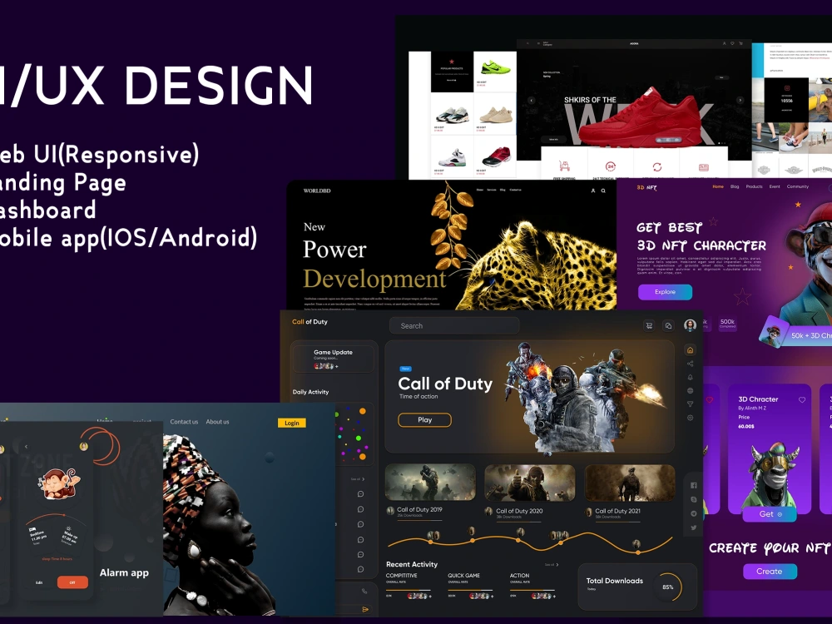The width and height of the screenshot is (832, 624).
Task: Open the user avatar in Call of Duty dashboard
Action: [690, 325]
